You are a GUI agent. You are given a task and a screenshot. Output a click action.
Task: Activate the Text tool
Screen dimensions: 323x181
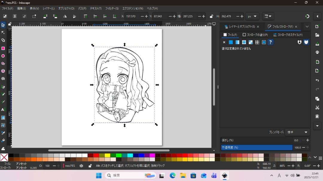coord(3,110)
